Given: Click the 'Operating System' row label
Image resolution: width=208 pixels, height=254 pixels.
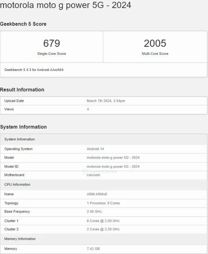Looking at the screenshot, I should [19, 149].
